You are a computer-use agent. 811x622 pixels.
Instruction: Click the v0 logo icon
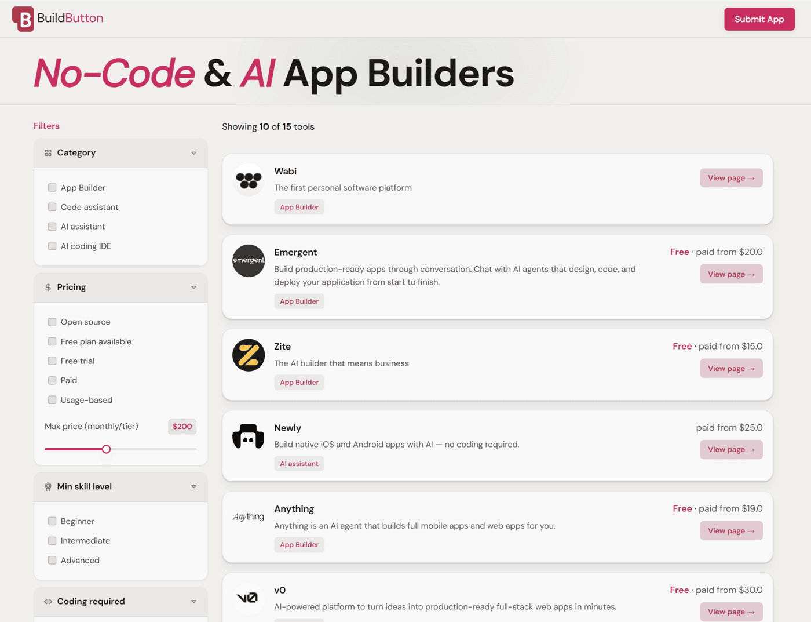coord(247,598)
